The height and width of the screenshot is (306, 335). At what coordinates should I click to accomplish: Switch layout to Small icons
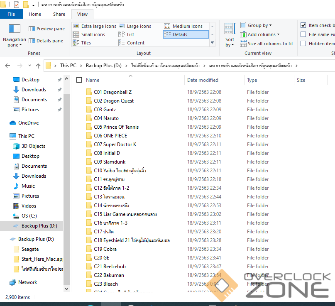click(x=89, y=34)
